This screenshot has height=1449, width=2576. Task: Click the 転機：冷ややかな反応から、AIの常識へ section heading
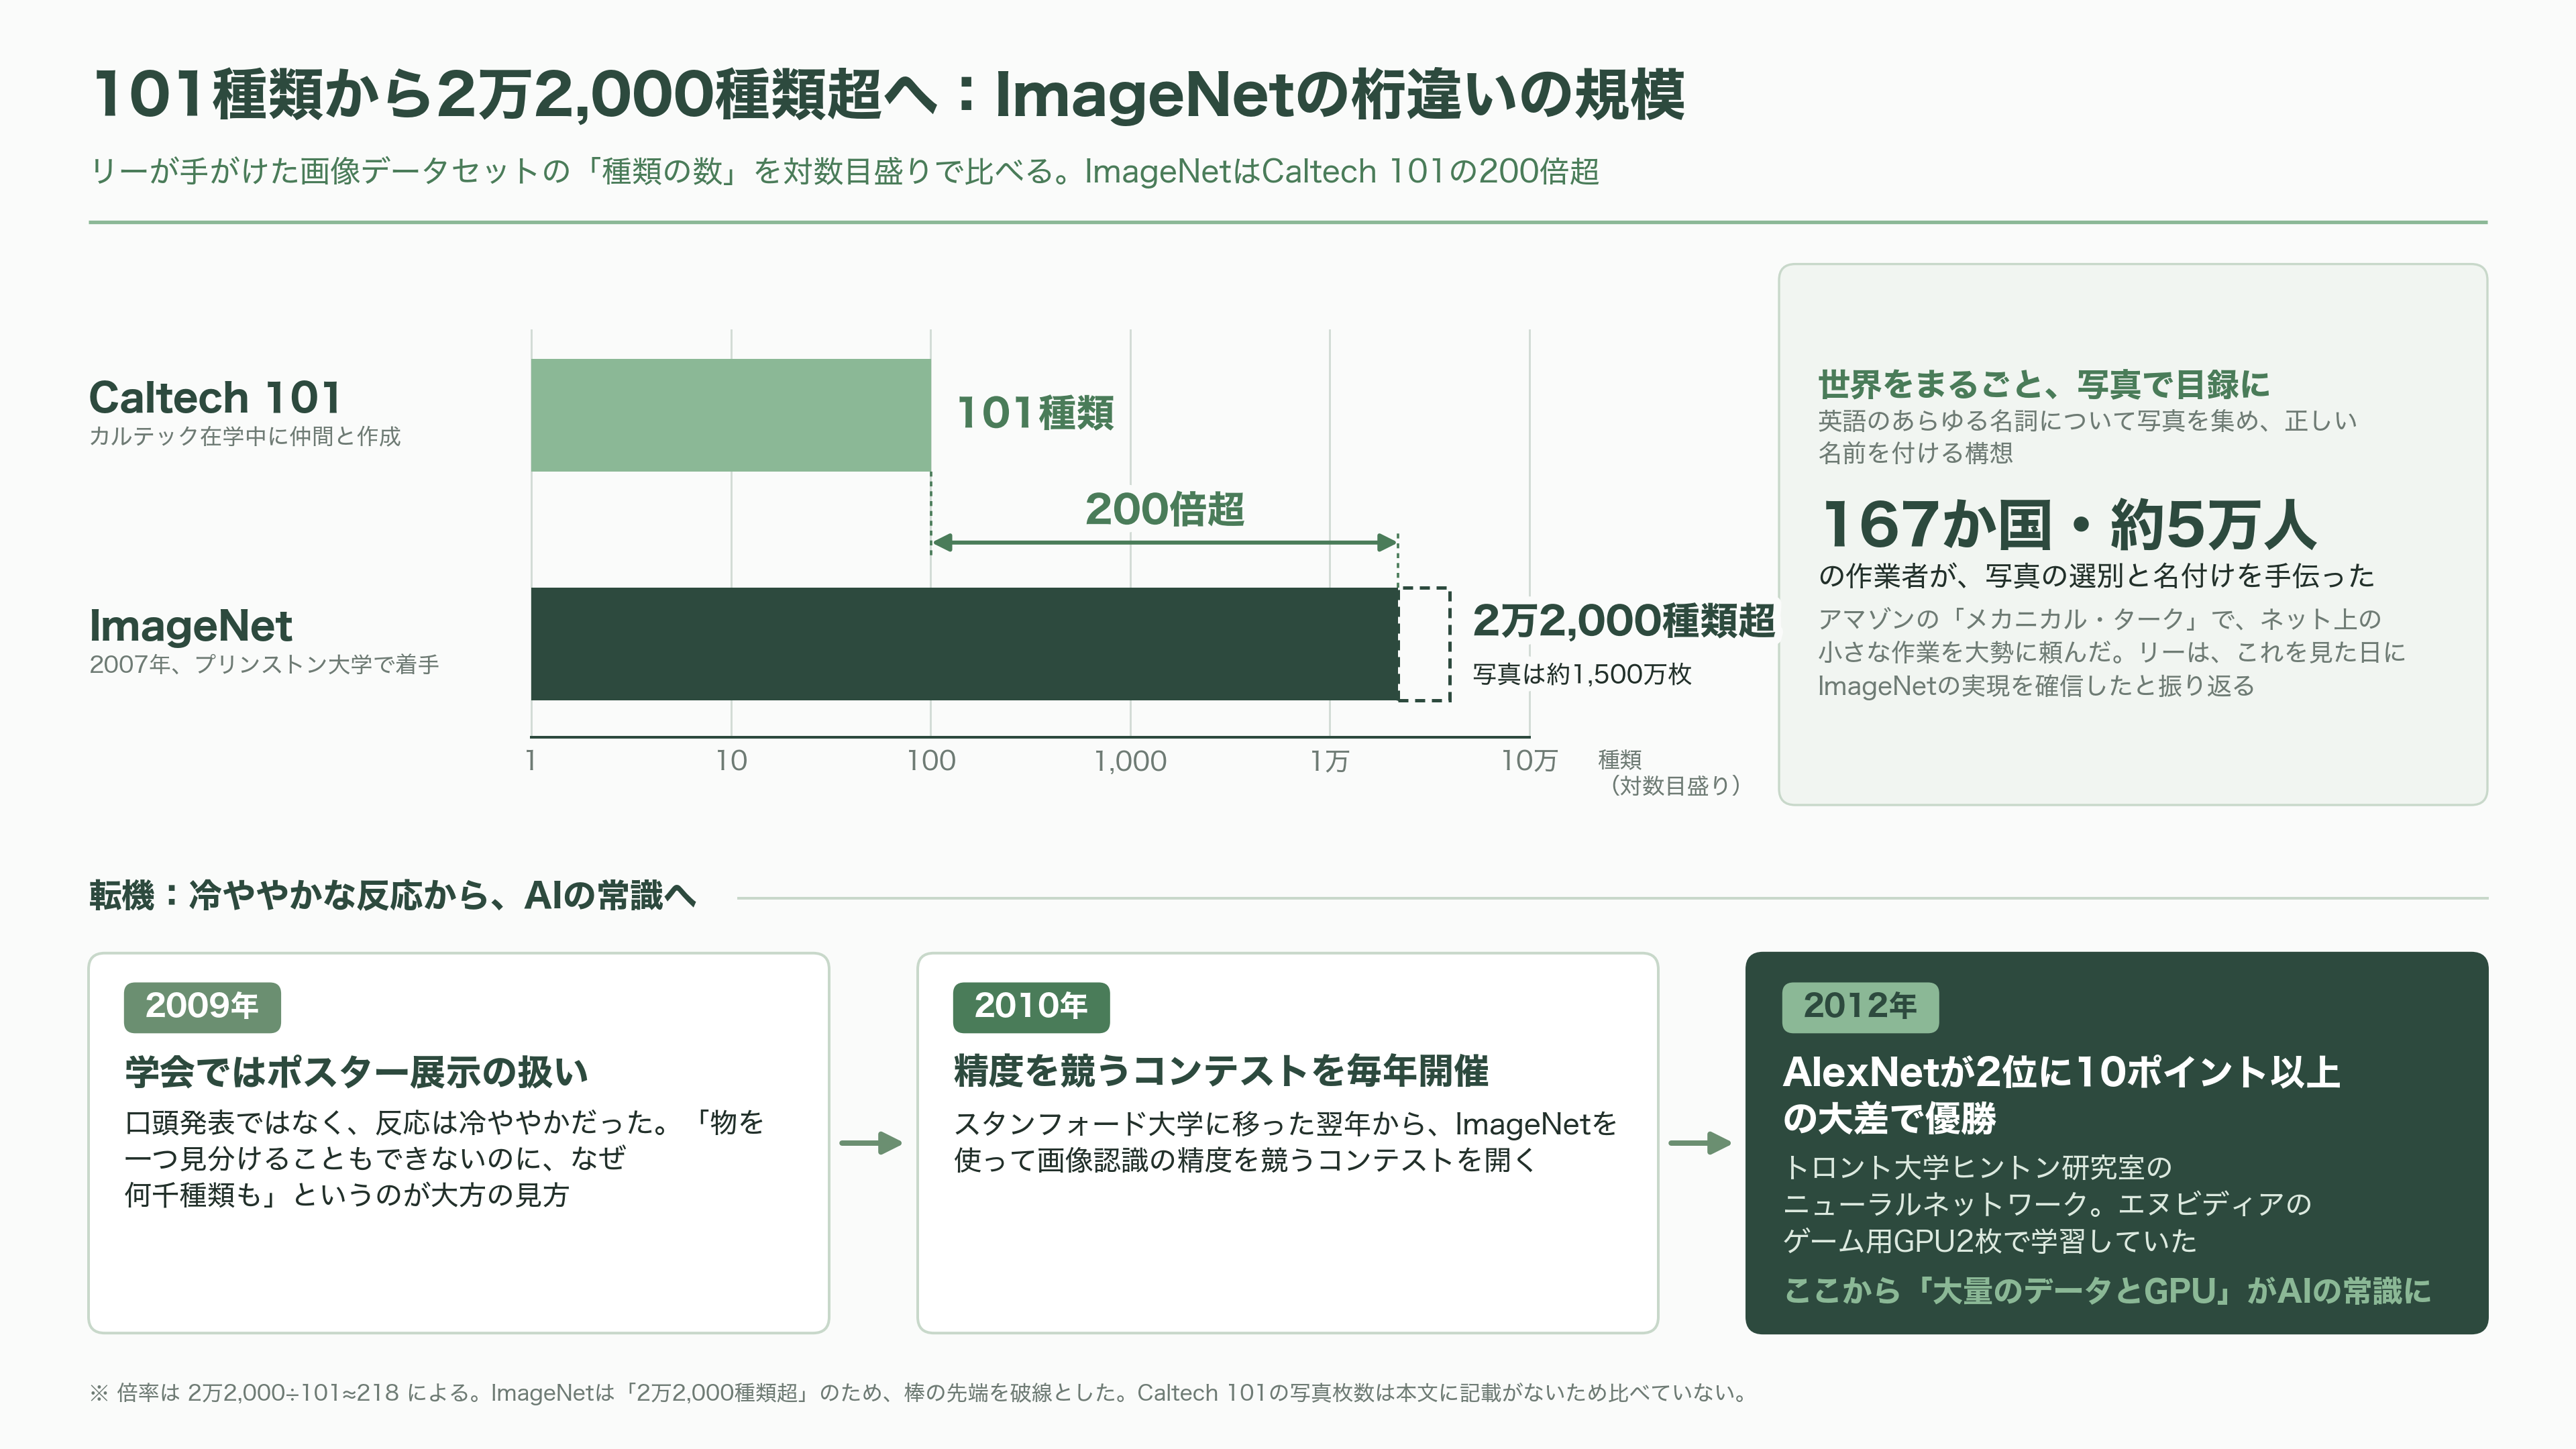pyautogui.click(x=393, y=895)
